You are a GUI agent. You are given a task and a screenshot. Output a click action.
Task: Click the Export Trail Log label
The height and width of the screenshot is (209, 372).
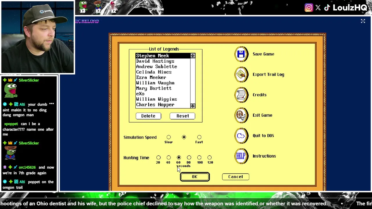(268, 74)
